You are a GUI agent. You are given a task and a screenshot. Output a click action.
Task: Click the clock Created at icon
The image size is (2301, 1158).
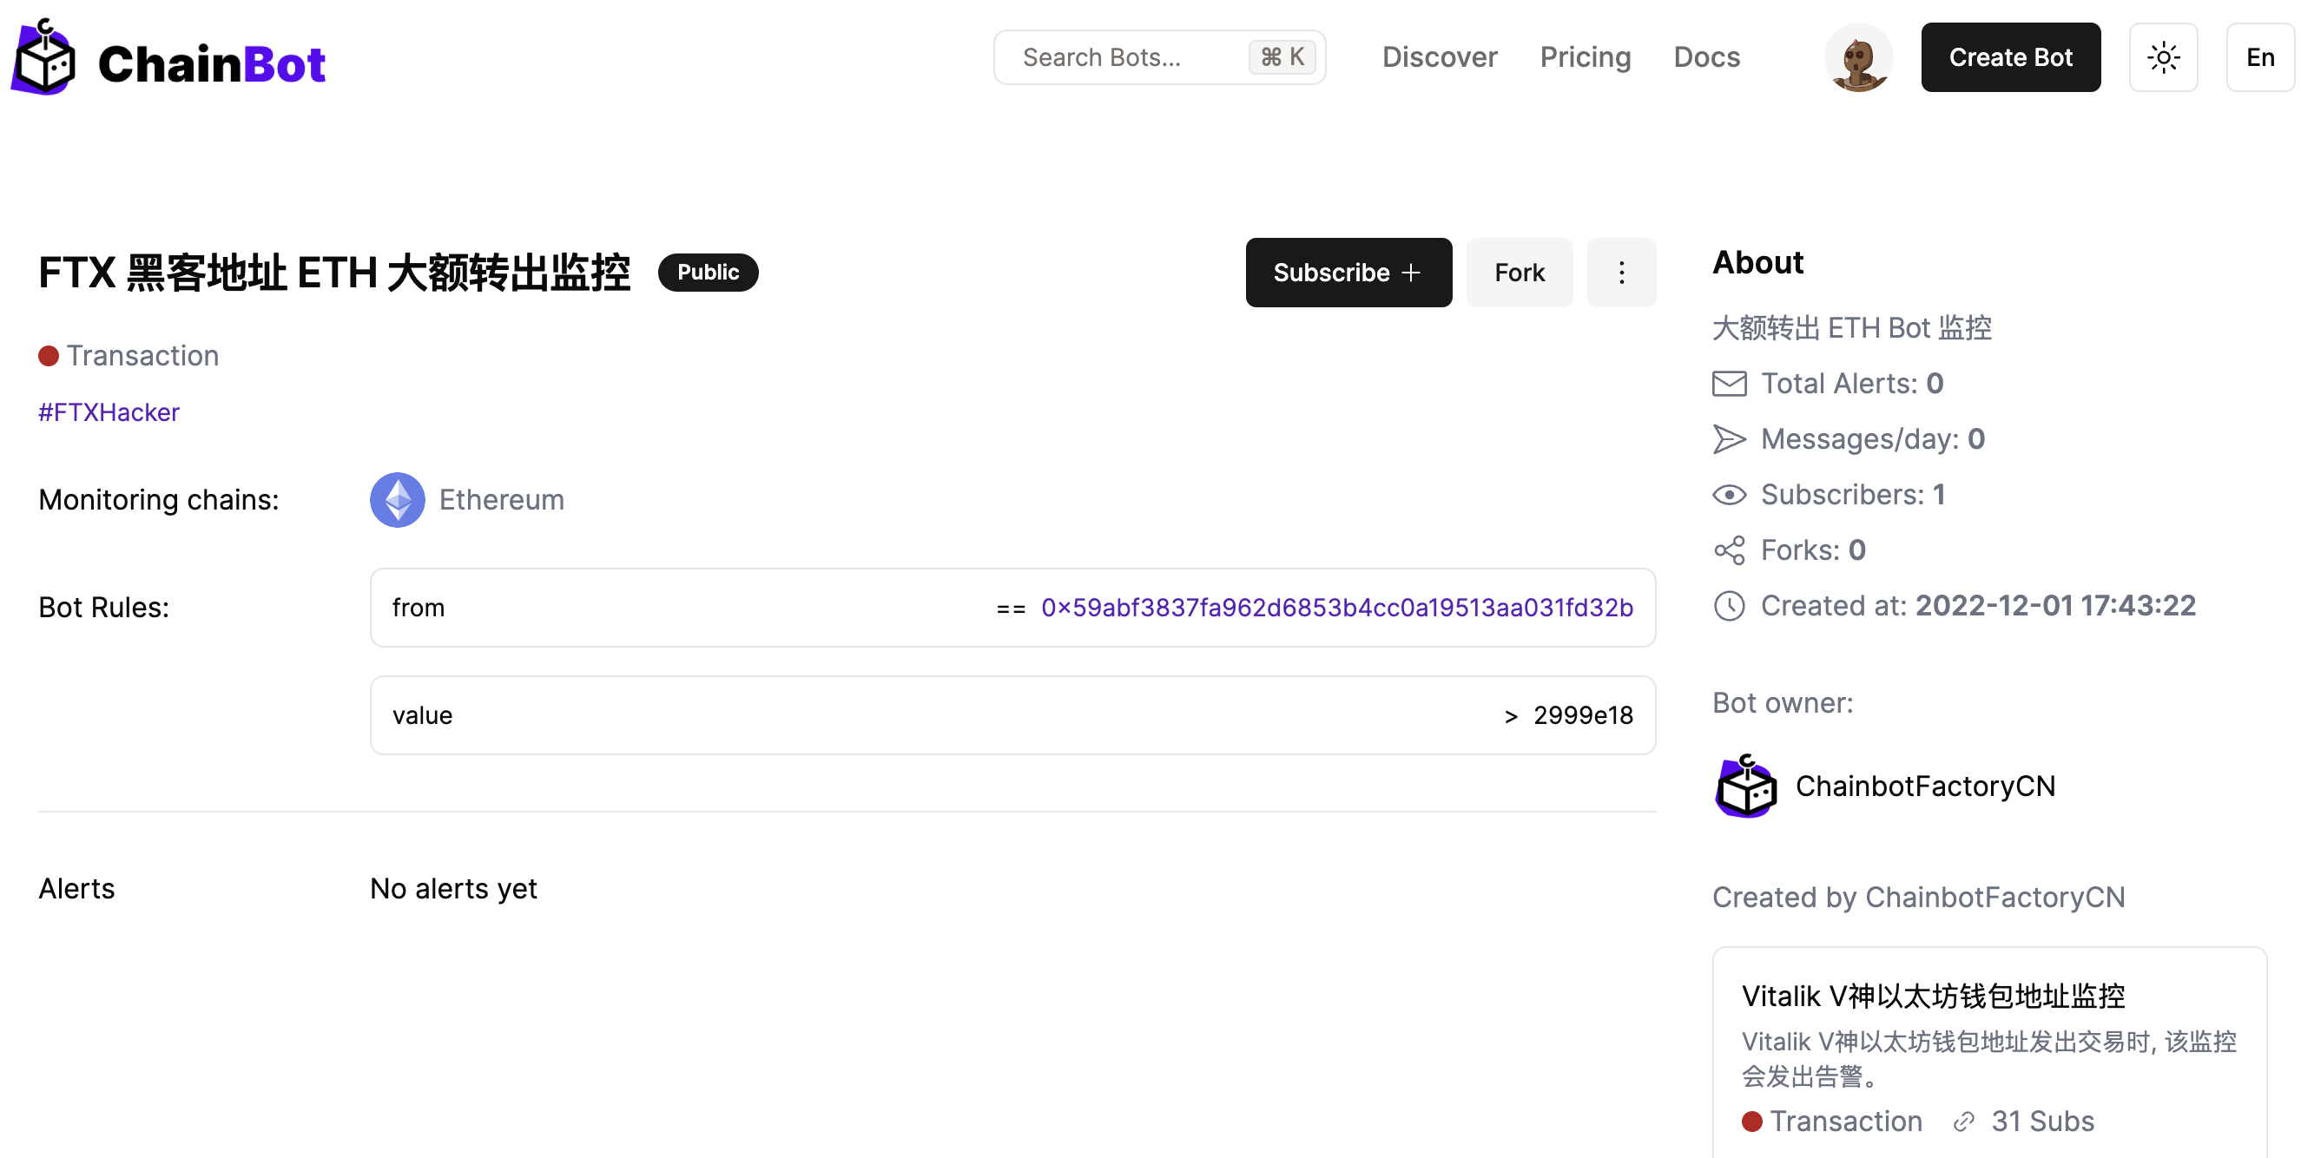point(1729,606)
